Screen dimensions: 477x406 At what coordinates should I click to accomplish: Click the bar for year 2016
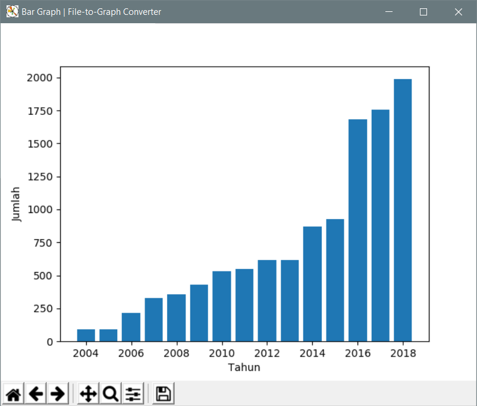[x=358, y=230]
